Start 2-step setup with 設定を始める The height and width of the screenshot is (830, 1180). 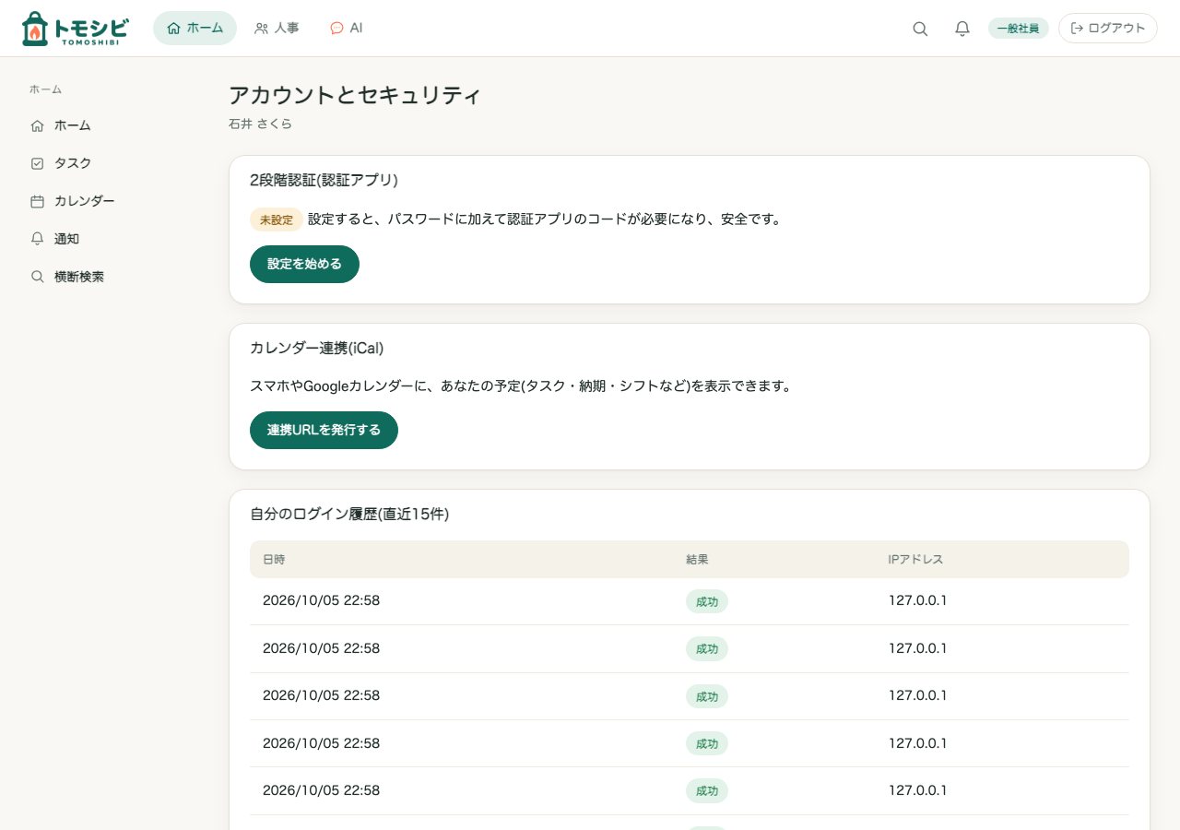tap(304, 264)
